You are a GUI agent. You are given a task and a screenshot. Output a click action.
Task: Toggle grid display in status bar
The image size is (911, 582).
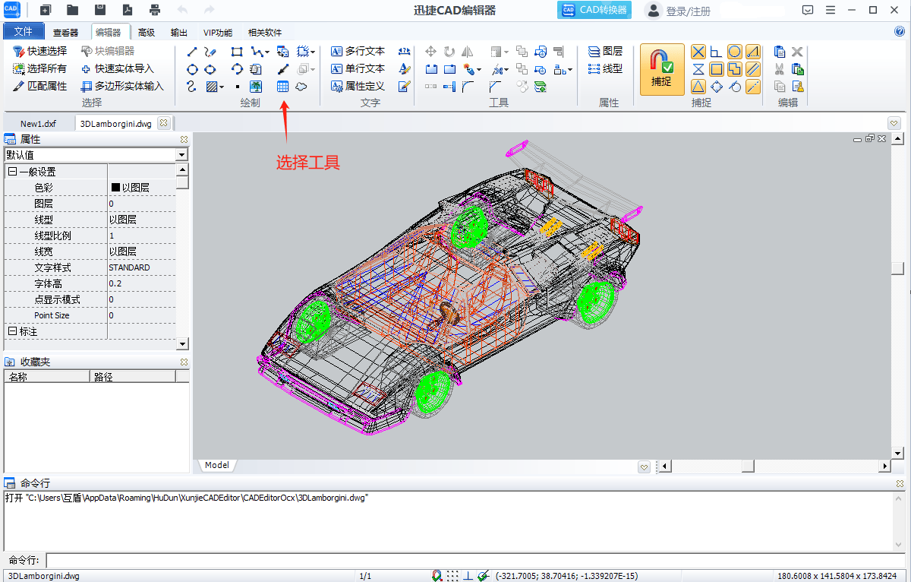pyautogui.click(x=452, y=576)
